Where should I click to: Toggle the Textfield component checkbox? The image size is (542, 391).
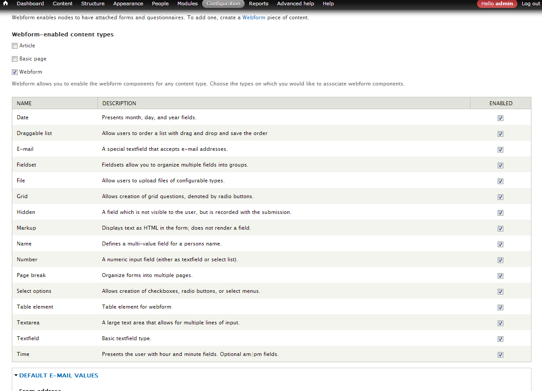501,339
